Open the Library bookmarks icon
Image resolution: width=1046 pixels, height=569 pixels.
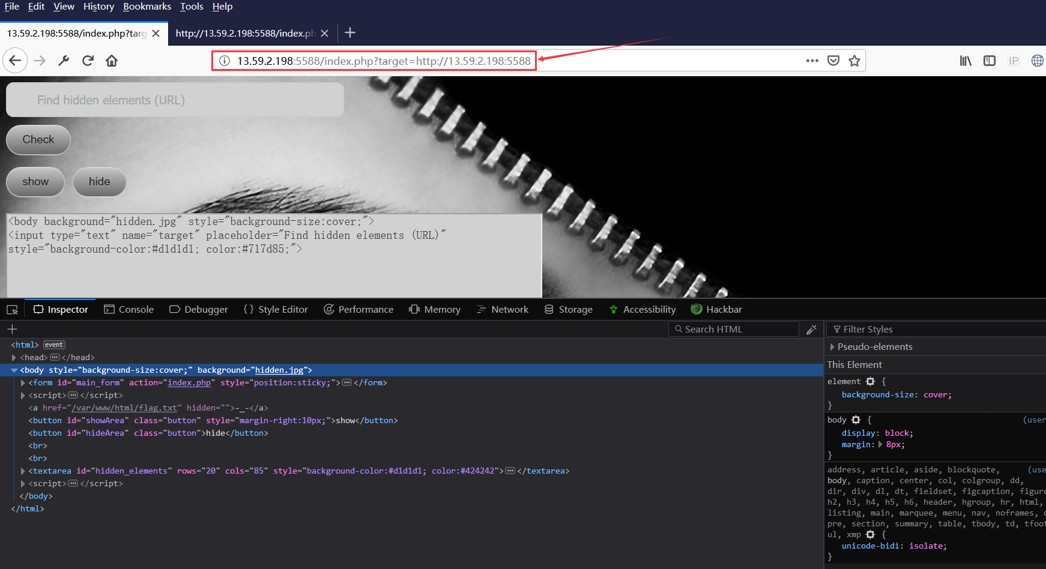click(x=966, y=61)
